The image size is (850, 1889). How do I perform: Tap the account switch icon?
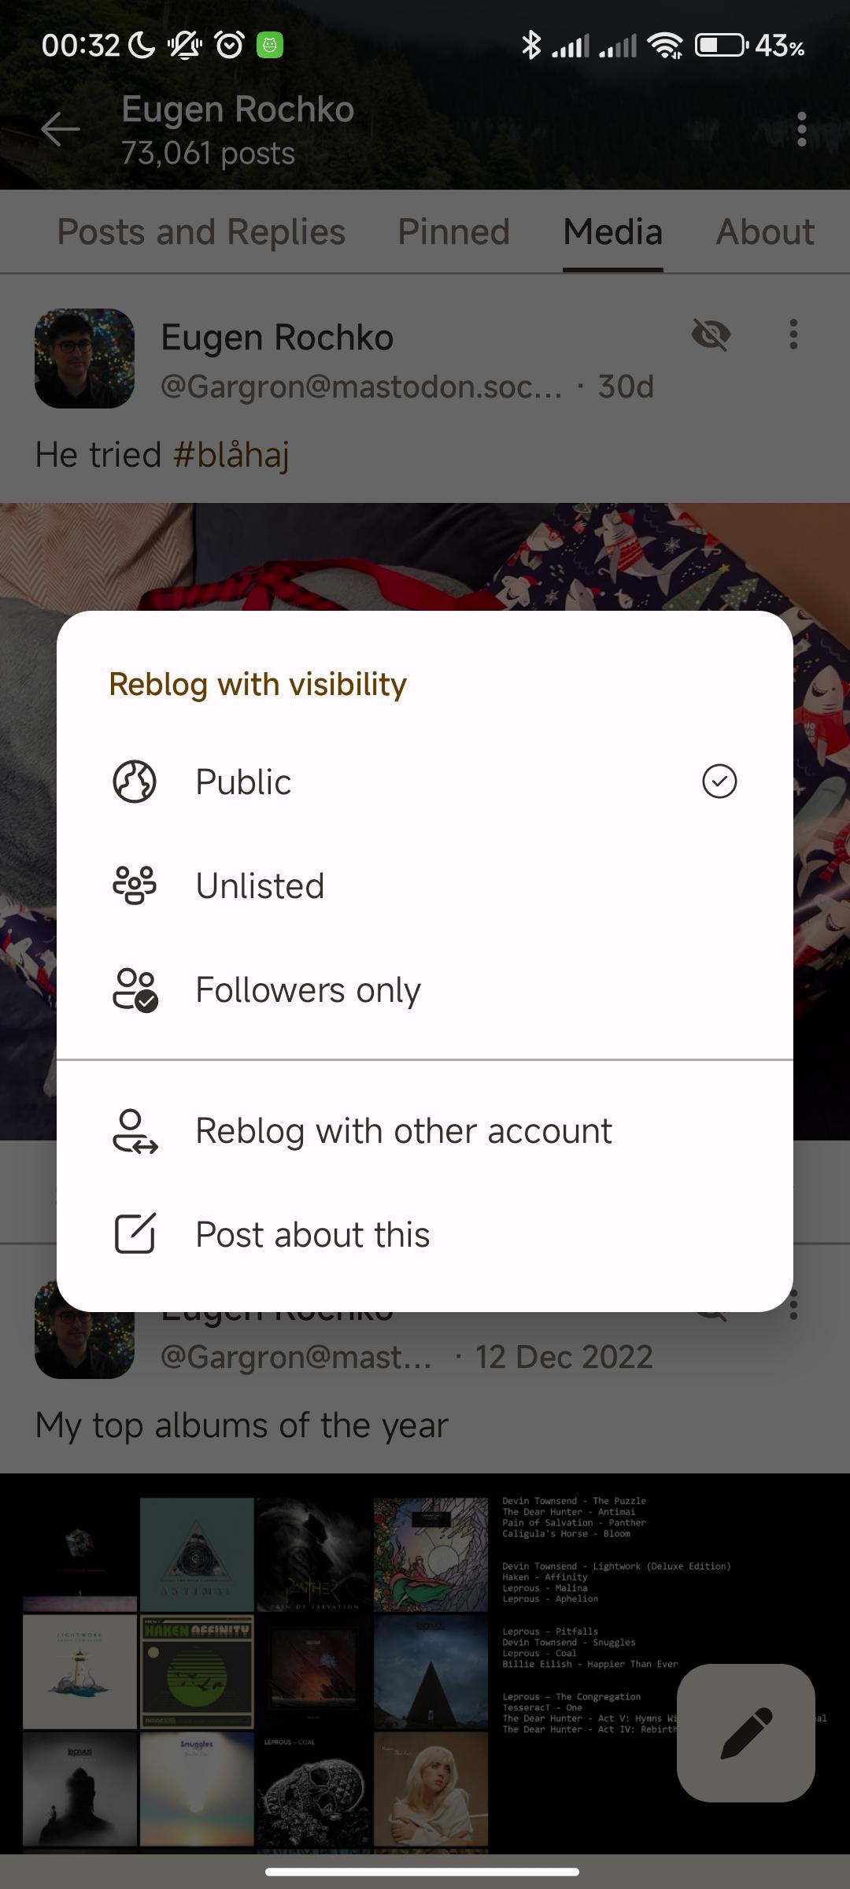click(x=135, y=1131)
